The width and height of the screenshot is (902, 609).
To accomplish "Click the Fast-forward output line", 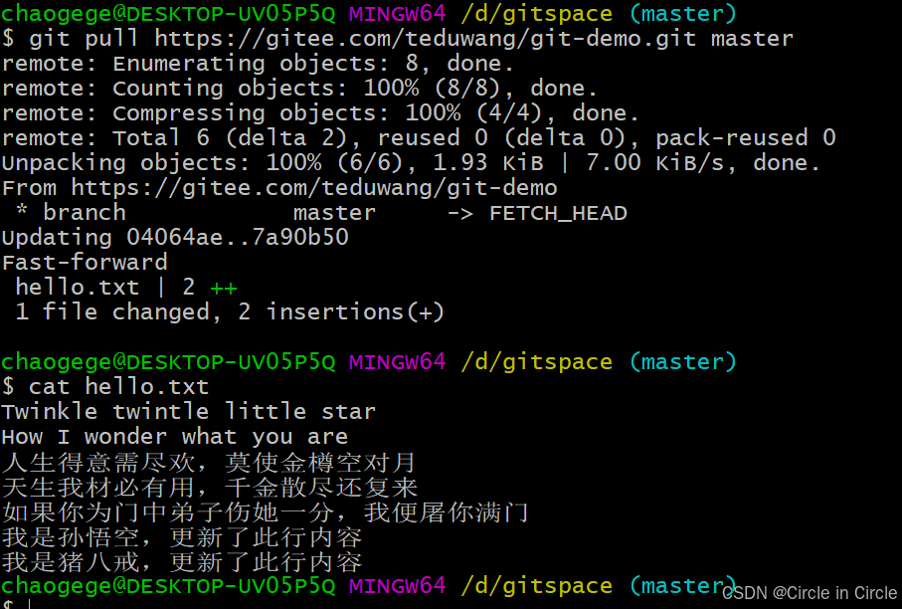I will [x=85, y=263].
